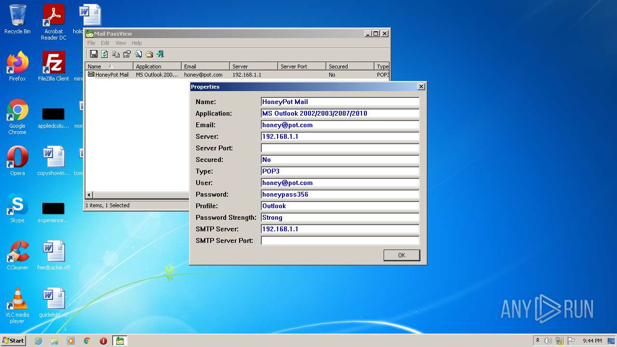Select the guidelists.rtf desktop file
The image size is (617, 347).
(x=54, y=303)
